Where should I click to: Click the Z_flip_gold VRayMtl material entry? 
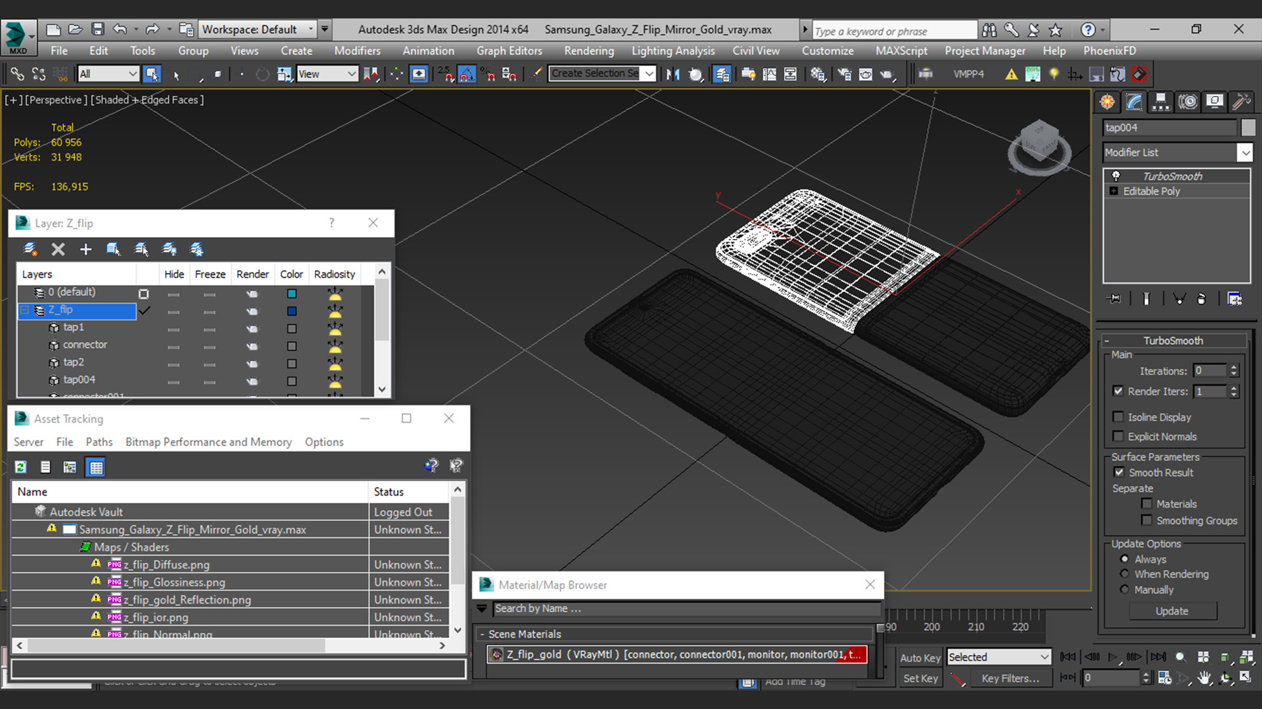(677, 655)
